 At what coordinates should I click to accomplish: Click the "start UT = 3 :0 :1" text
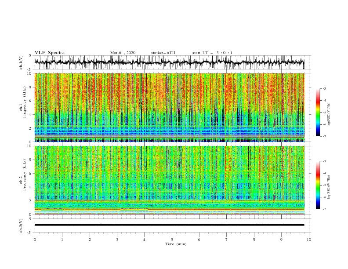[x=212, y=53]
